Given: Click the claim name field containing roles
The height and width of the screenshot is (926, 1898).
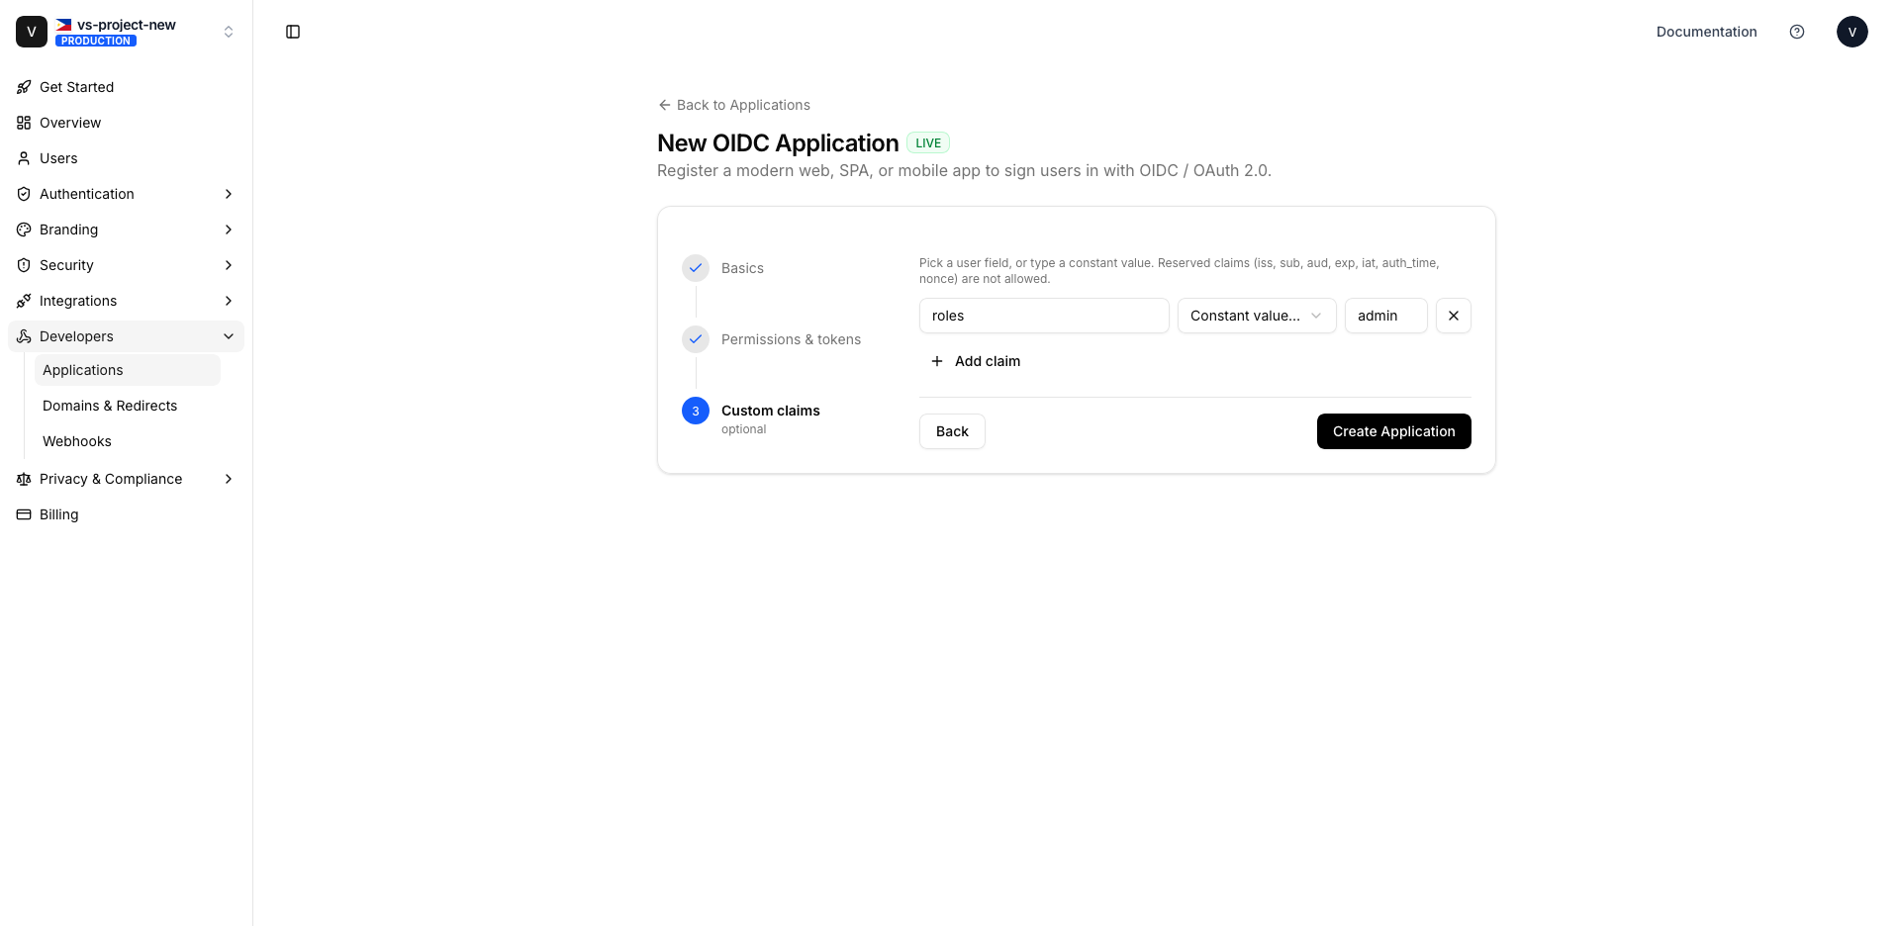Looking at the screenshot, I should pos(1044,316).
